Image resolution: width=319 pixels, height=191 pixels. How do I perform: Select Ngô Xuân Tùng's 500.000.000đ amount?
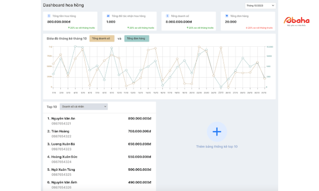point(139,170)
